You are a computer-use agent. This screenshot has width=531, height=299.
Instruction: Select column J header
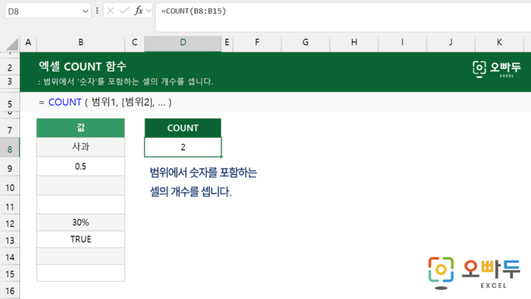coord(451,43)
